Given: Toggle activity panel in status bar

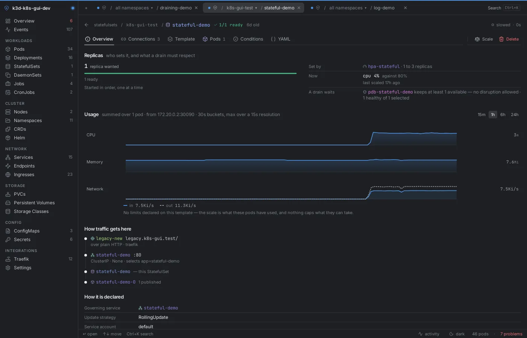Looking at the screenshot, I should tap(429, 334).
